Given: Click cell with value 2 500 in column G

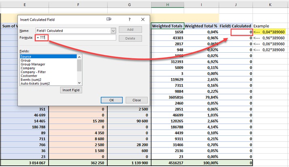Looking at the screenshot, I should pyautogui.click(x=130, y=109).
